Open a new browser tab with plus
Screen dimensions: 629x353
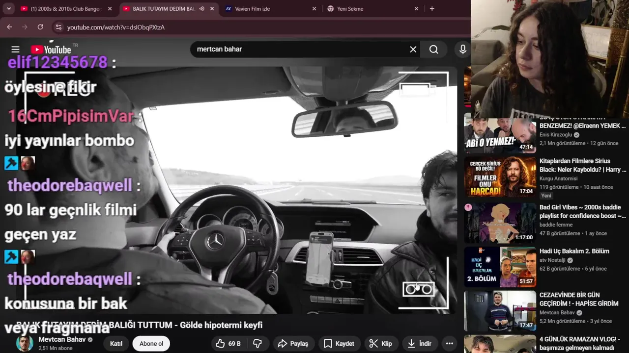(x=432, y=8)
